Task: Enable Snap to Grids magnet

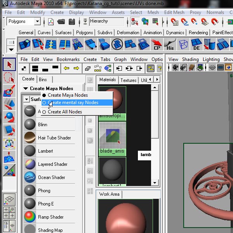Action: point(174,22)
